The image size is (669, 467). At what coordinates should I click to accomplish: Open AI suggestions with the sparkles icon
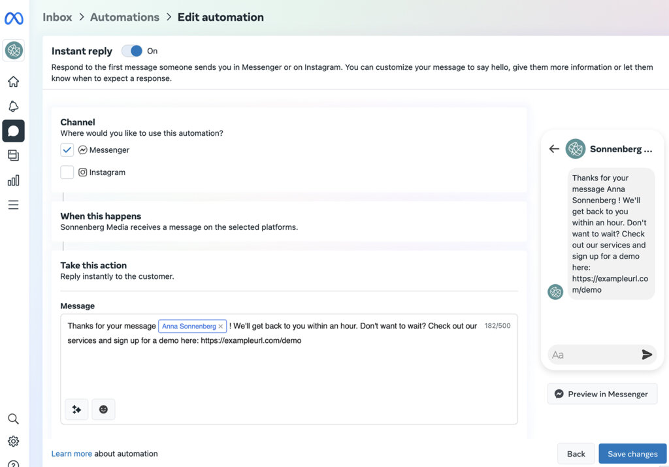pyautogui.click(x=76, y=409)
